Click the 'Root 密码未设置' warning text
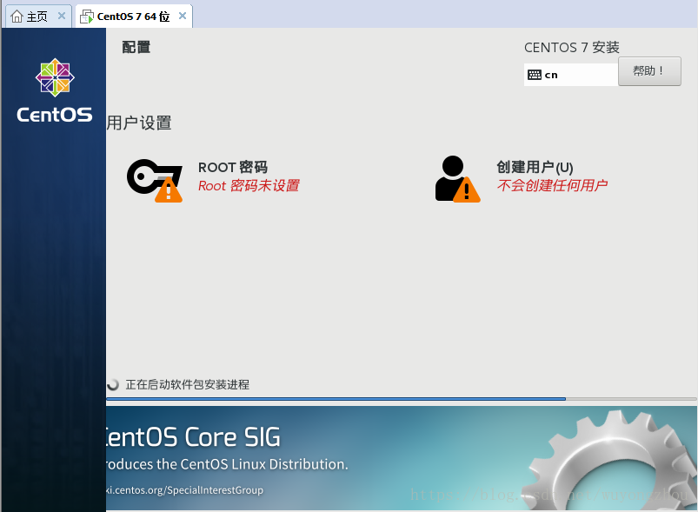The height and width of the screenshot is (512, 698). tap(249, 186)
